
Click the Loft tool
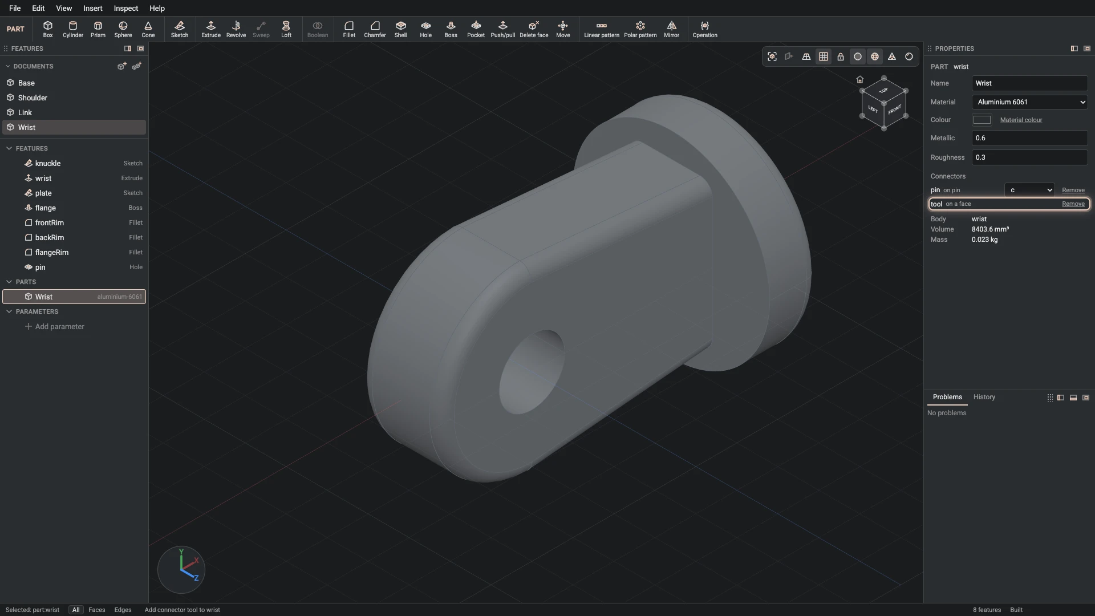click(286, 29)
